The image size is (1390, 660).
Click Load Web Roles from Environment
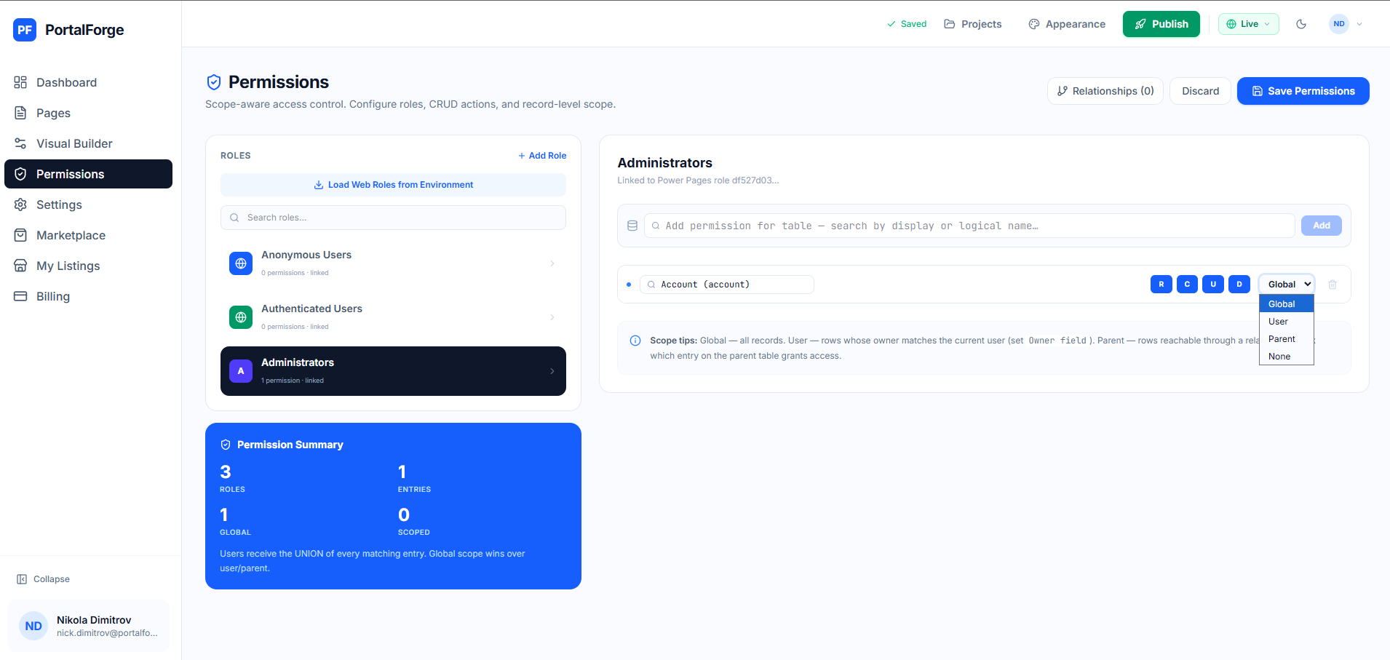coord(393,184)
